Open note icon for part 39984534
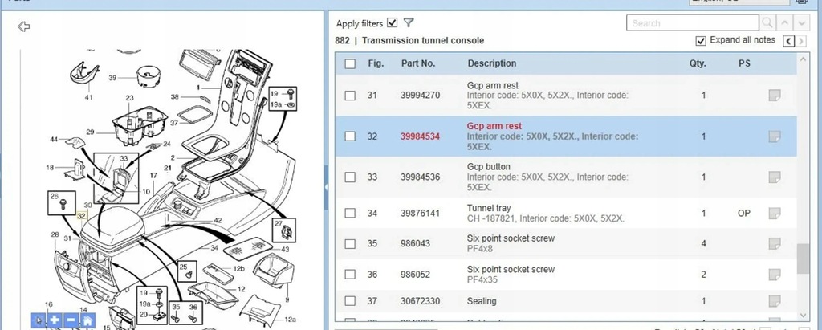 pyautogui.click(x=775, y=136)
